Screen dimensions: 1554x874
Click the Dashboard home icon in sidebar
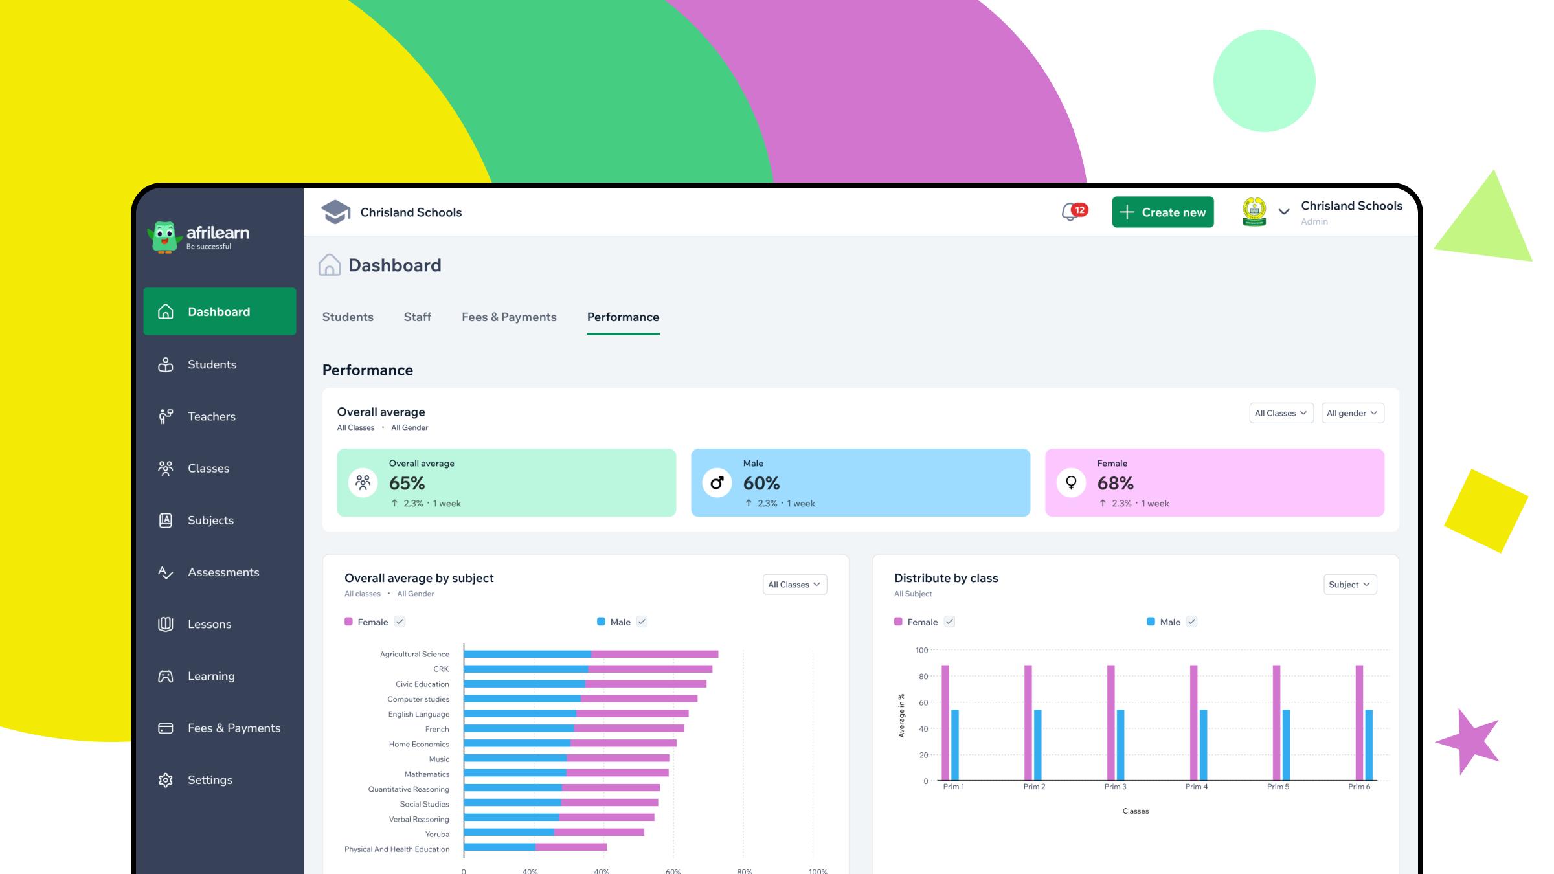pos(166,311)
